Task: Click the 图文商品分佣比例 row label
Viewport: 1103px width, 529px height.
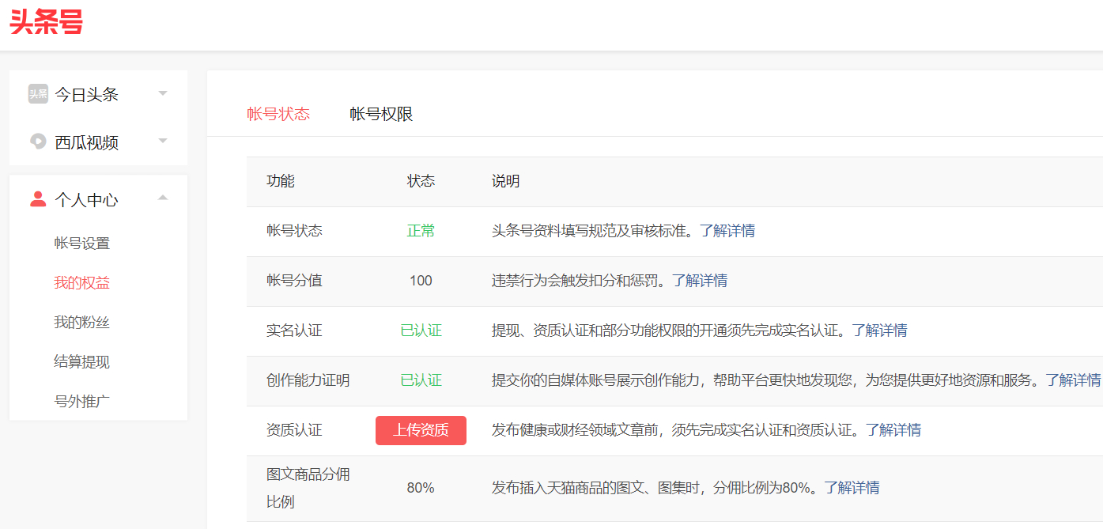Action: 308,488
